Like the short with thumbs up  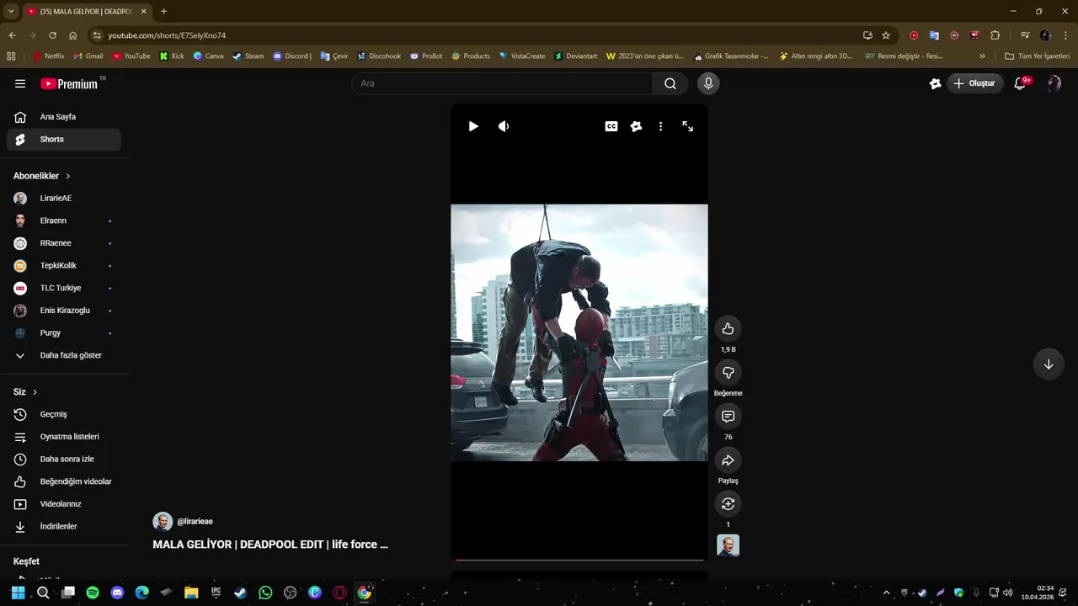tap(728, 329)
